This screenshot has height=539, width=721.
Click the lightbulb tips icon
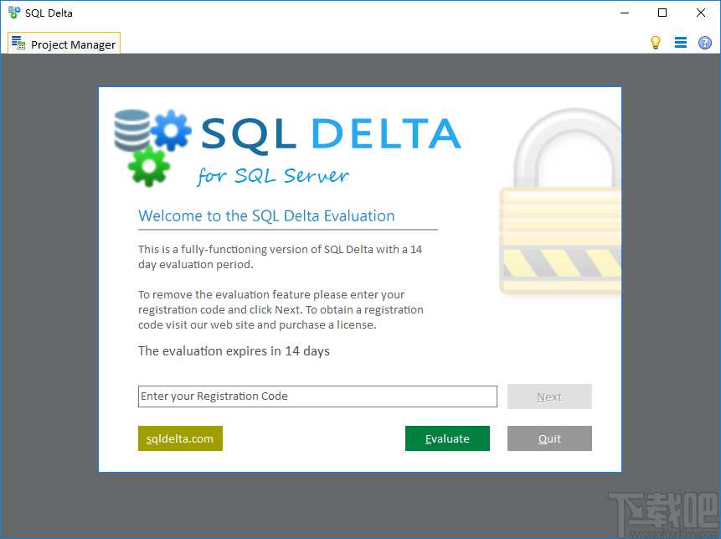point(656,42)
